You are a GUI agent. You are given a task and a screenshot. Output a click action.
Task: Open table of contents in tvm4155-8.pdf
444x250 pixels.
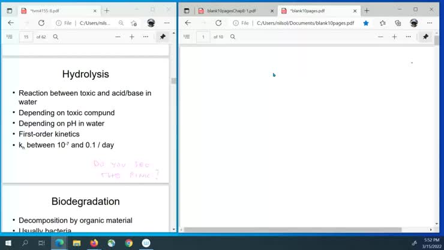coord(9,37)
